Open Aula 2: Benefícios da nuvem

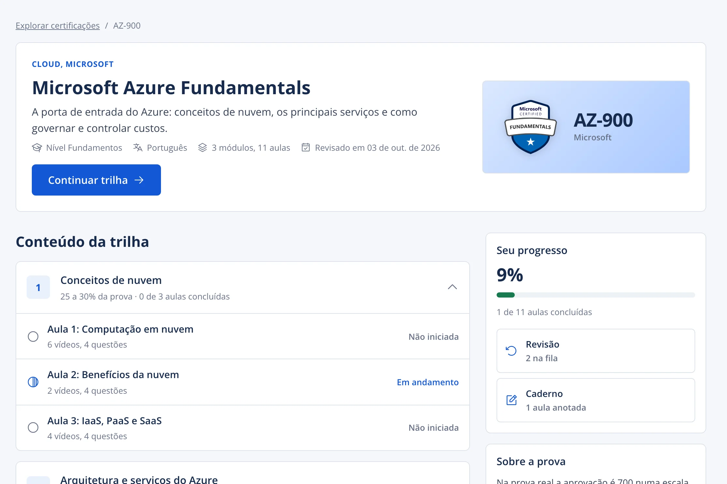(243, 382)
